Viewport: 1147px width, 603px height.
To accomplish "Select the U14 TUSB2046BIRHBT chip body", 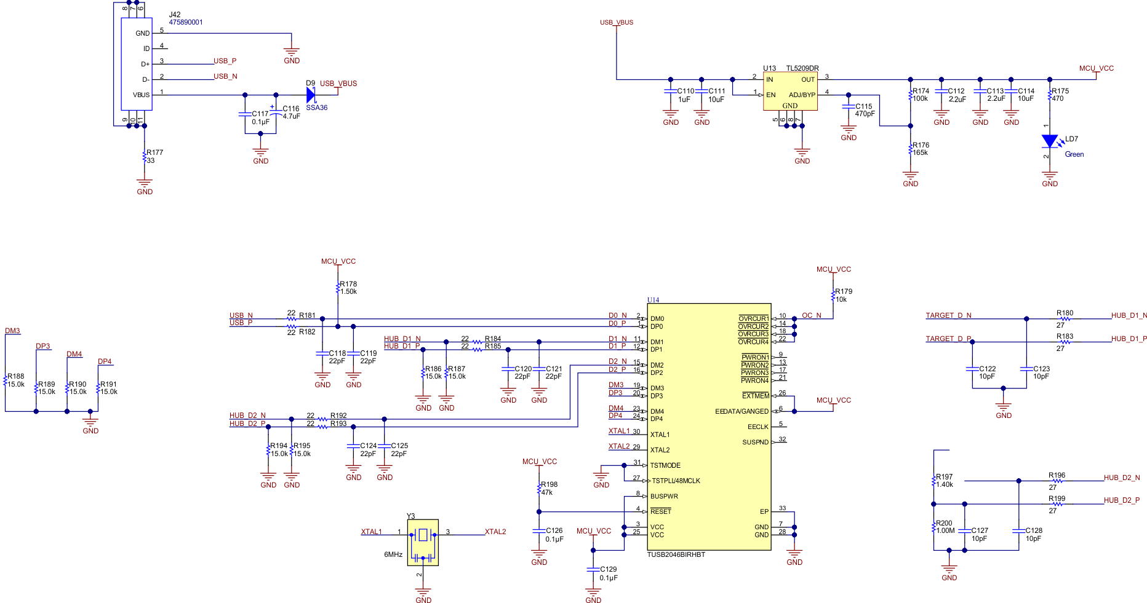I will point(709,427).
